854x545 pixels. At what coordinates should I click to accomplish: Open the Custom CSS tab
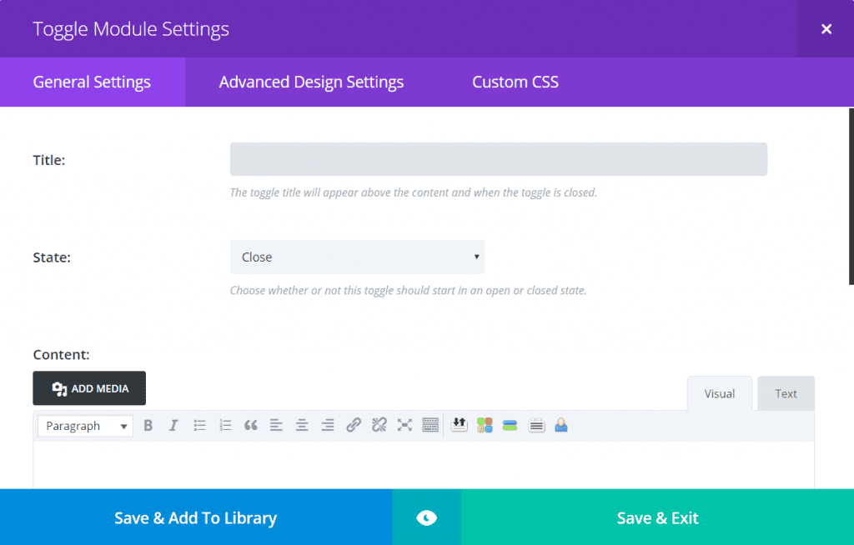click(515, 82)
